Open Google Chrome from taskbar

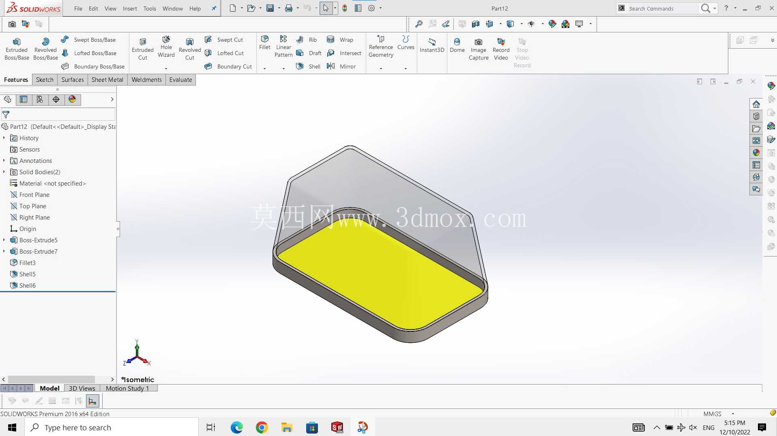pyautogui.click(x=262, y=427)
